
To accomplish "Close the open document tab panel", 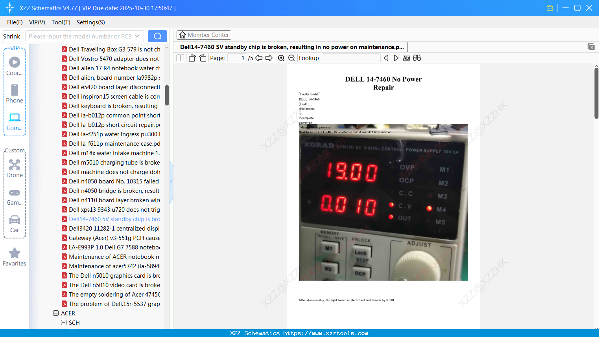I will pos(591,47).
